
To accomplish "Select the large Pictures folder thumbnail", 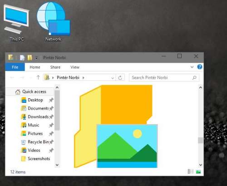I will click(x=116, y=126).
